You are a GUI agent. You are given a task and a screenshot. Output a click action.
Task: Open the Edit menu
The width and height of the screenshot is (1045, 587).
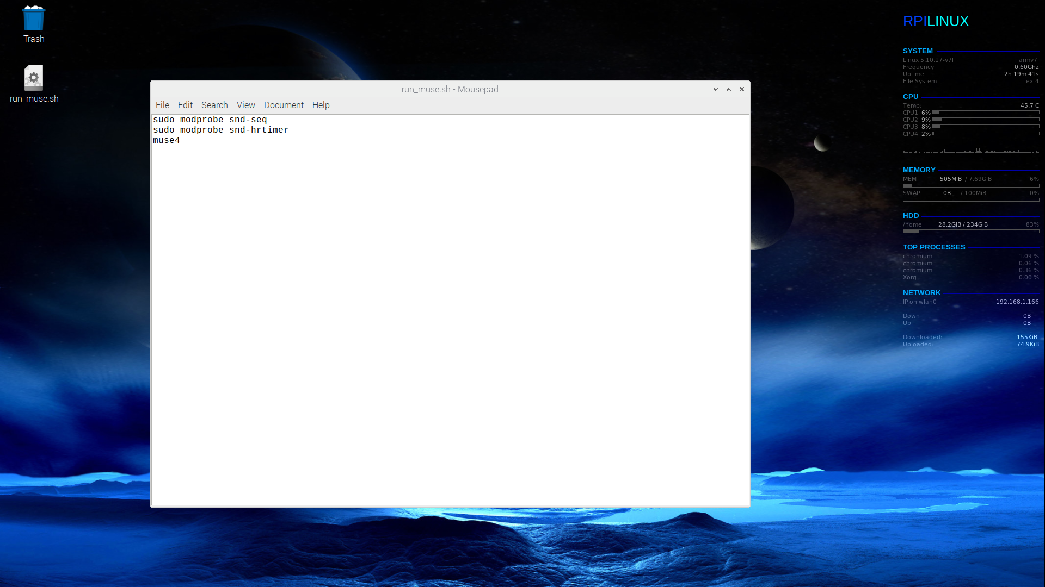tap(185, 105)
